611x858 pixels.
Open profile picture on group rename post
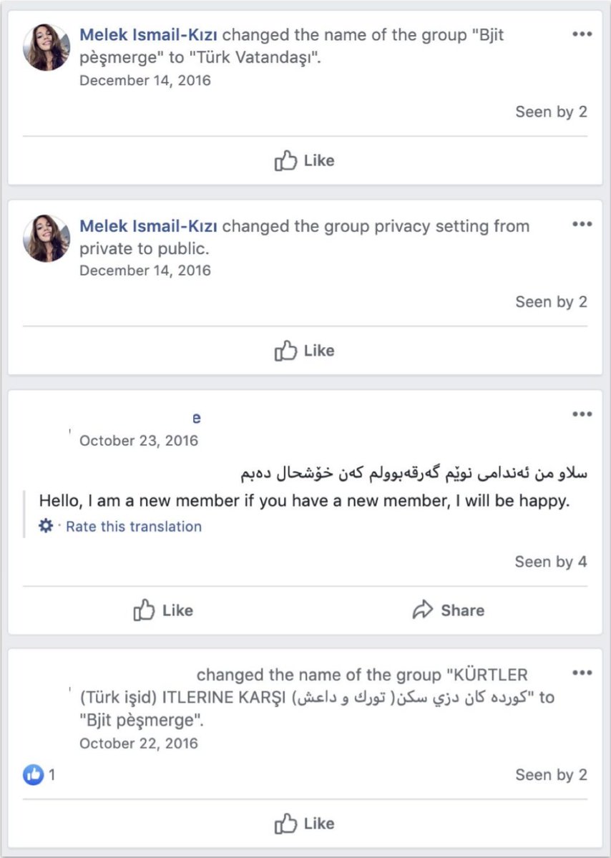[47, 47]
